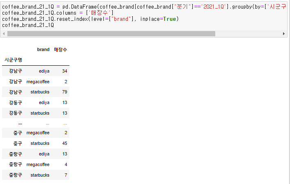Click the first code line with pd.DataFrame
The image size is (290, 184).
click(144, 7)
